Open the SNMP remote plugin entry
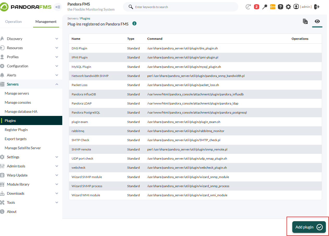This screenshot has width=329, height=236. (x=81, y=149)
